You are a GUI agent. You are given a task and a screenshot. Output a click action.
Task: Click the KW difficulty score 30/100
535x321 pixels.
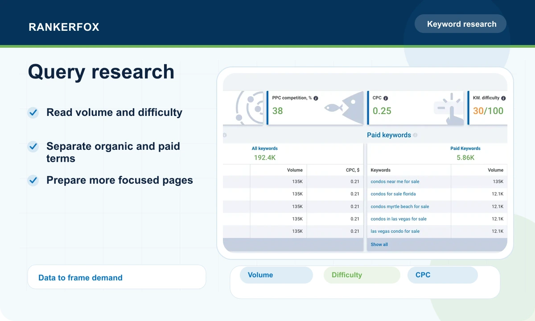click(488, 111)
